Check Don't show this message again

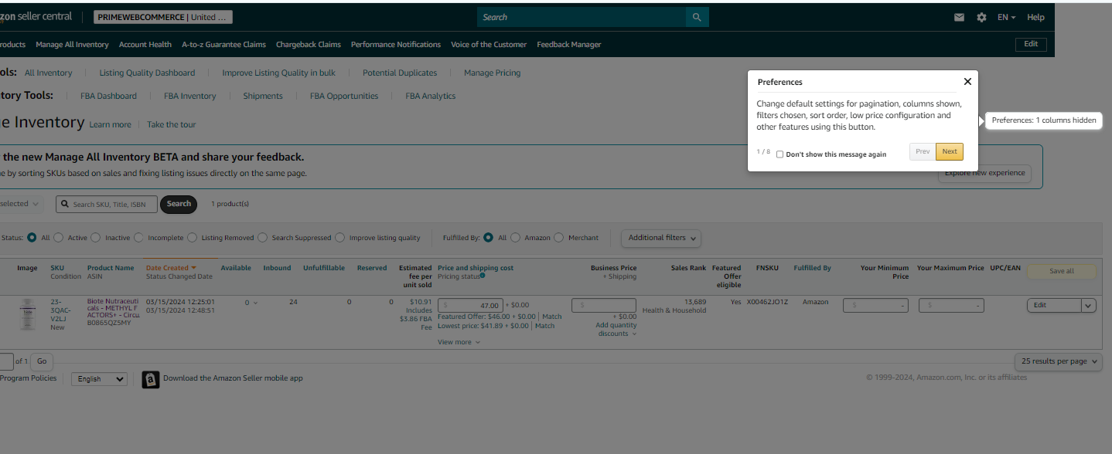pos(779,154)
